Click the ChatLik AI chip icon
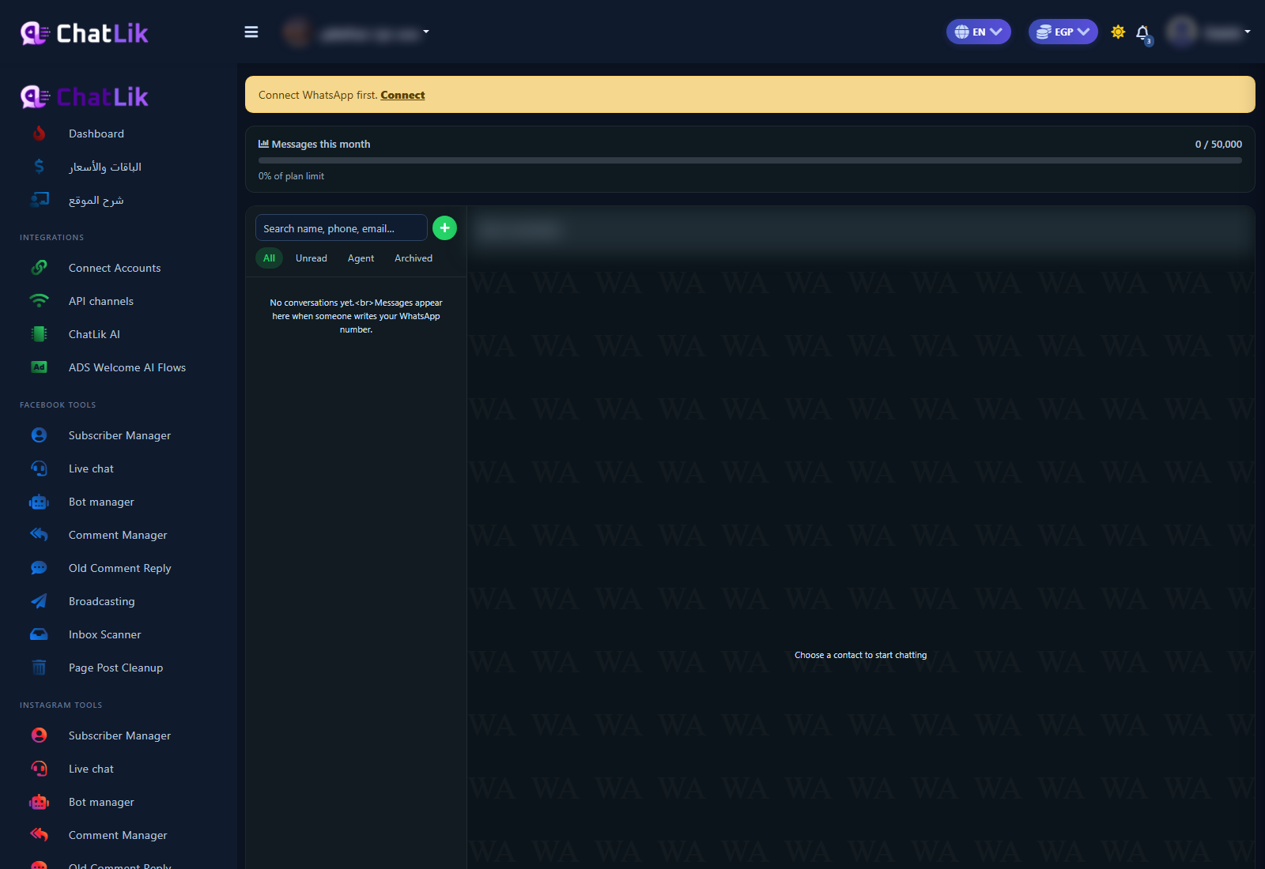 click(x=39, y=334)
